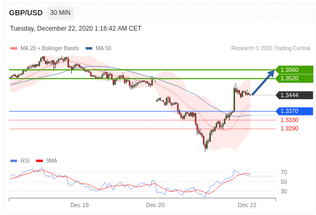Click the blue 1.3370 pivot label
The width and height of the screenshot is (316, 215).
pyautogui.click(x=294, y=111)
